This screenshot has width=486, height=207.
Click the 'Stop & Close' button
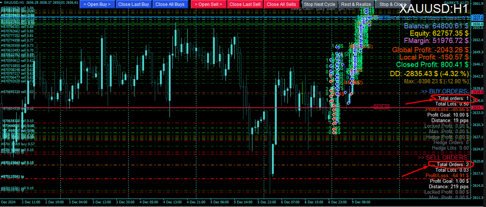393,4
